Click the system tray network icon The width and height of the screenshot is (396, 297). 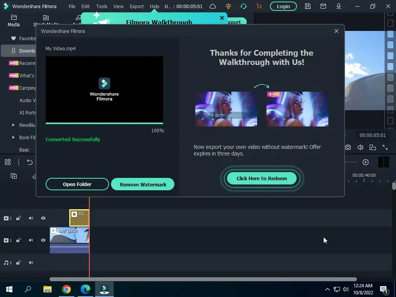point(337,289)
